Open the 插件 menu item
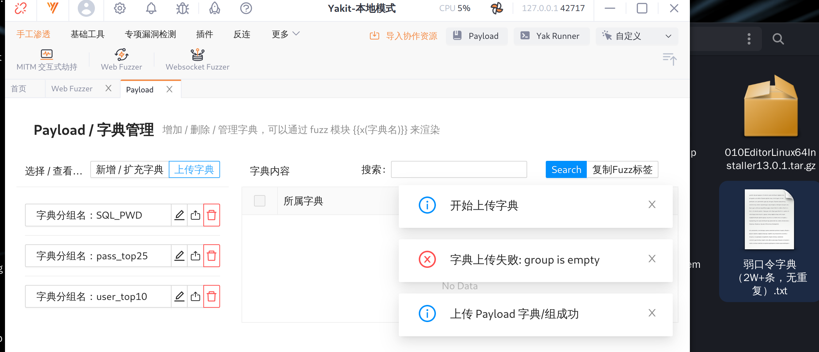 coord(204,34)
